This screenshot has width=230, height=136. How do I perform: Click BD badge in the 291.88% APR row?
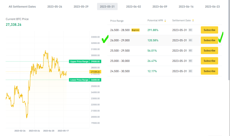[190, 30]
